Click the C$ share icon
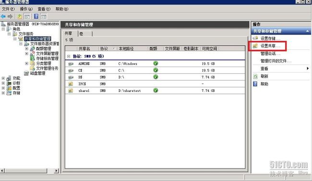The image size is (312, 181). (71, 71)
